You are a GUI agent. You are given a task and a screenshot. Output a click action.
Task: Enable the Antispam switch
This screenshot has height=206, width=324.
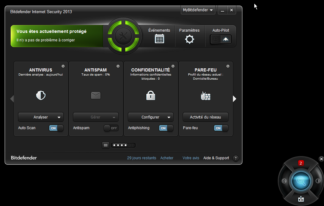[x=111, y=128]
